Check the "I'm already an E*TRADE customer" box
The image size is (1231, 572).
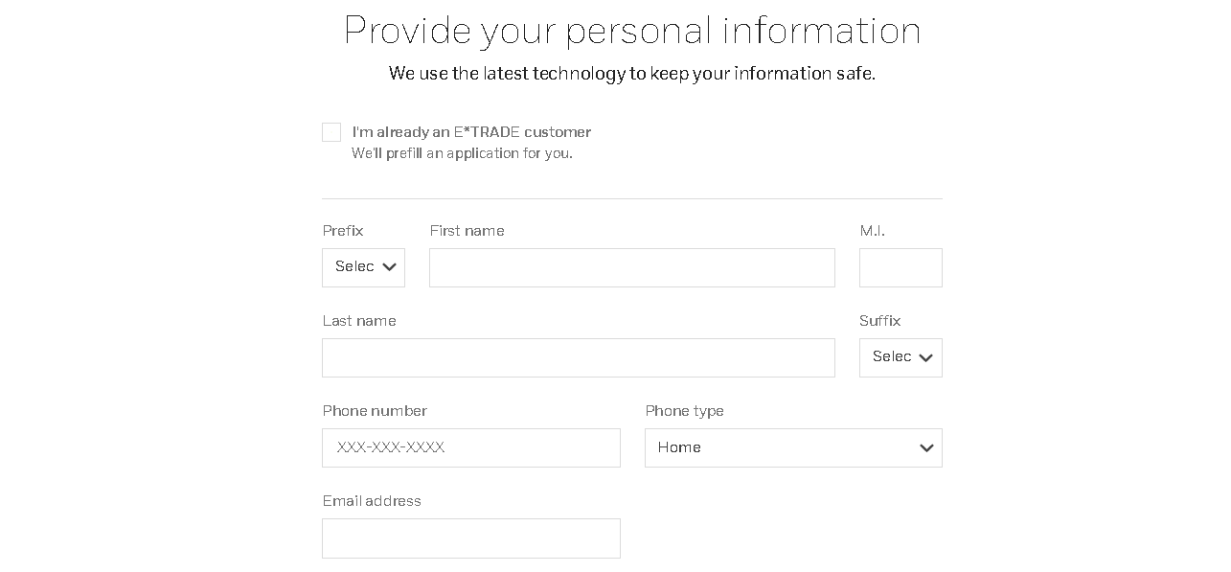(331, 132)
